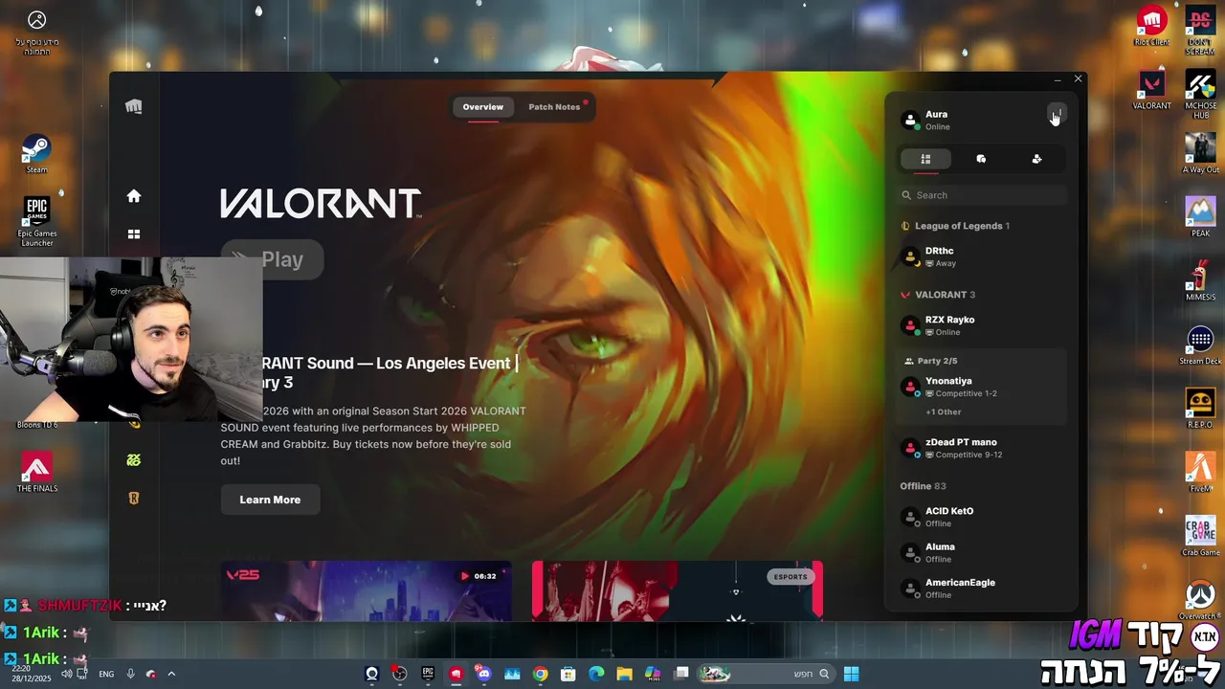Select friend zDead PT mano

coord(982,448)
